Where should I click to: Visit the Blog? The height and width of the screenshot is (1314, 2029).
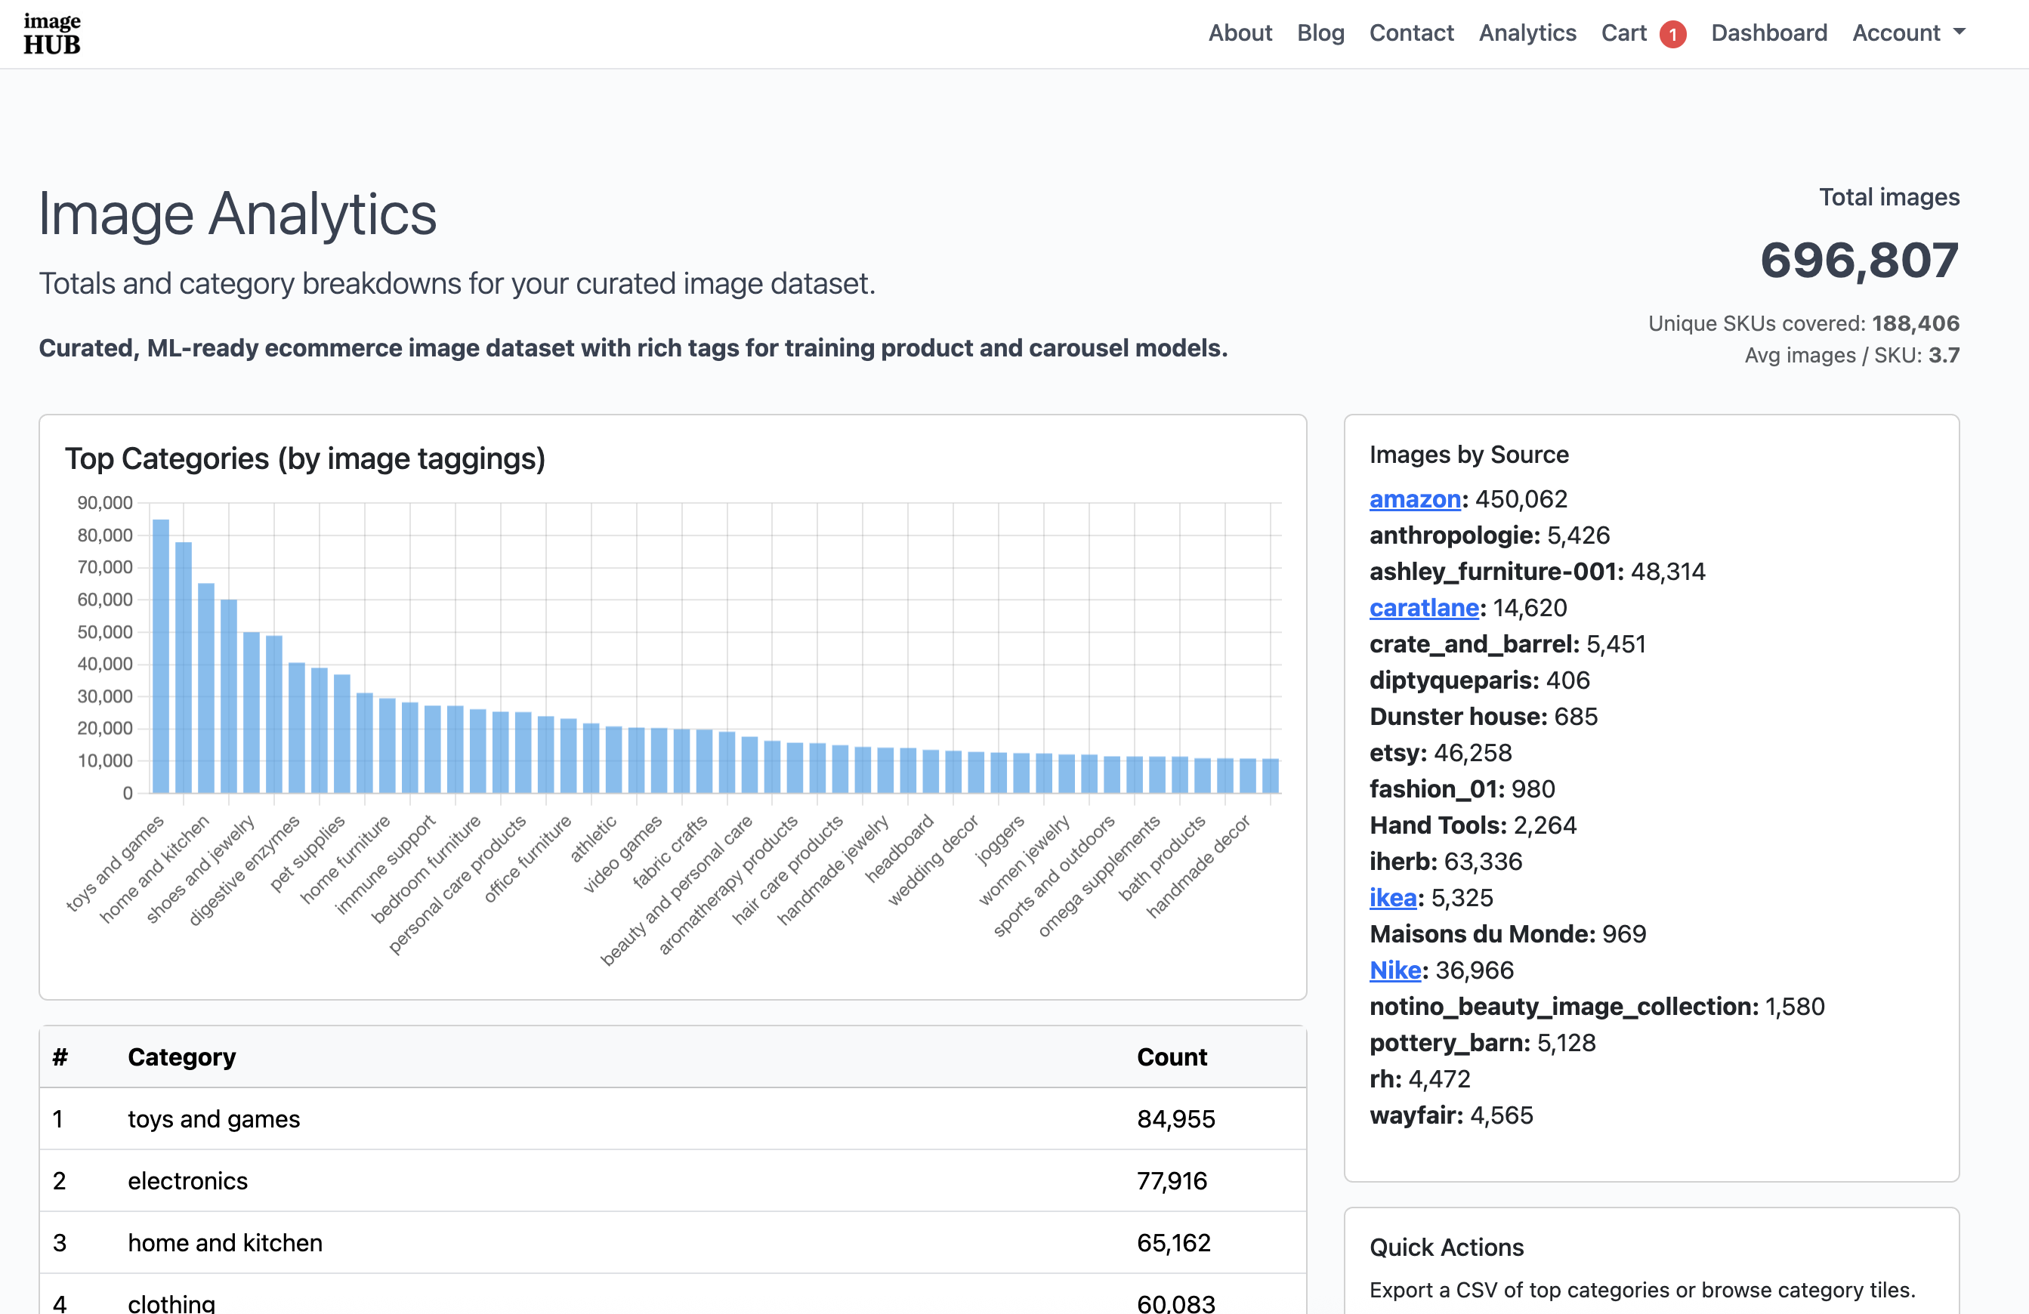pos(1320,32)
